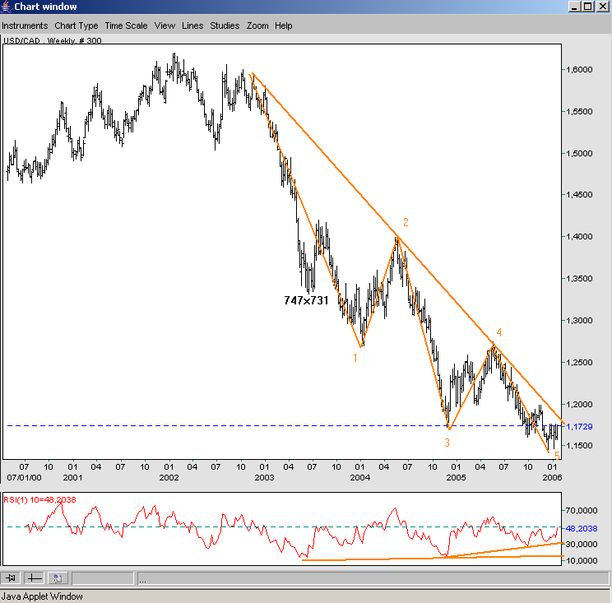The image size is (612, 603).
Task: Click the 1,3500 price axis label
Action: tap(579, 279)
